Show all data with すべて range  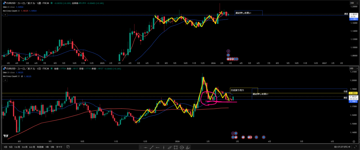(59, 147)
